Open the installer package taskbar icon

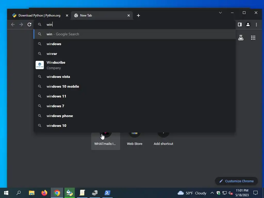[95, 193]
